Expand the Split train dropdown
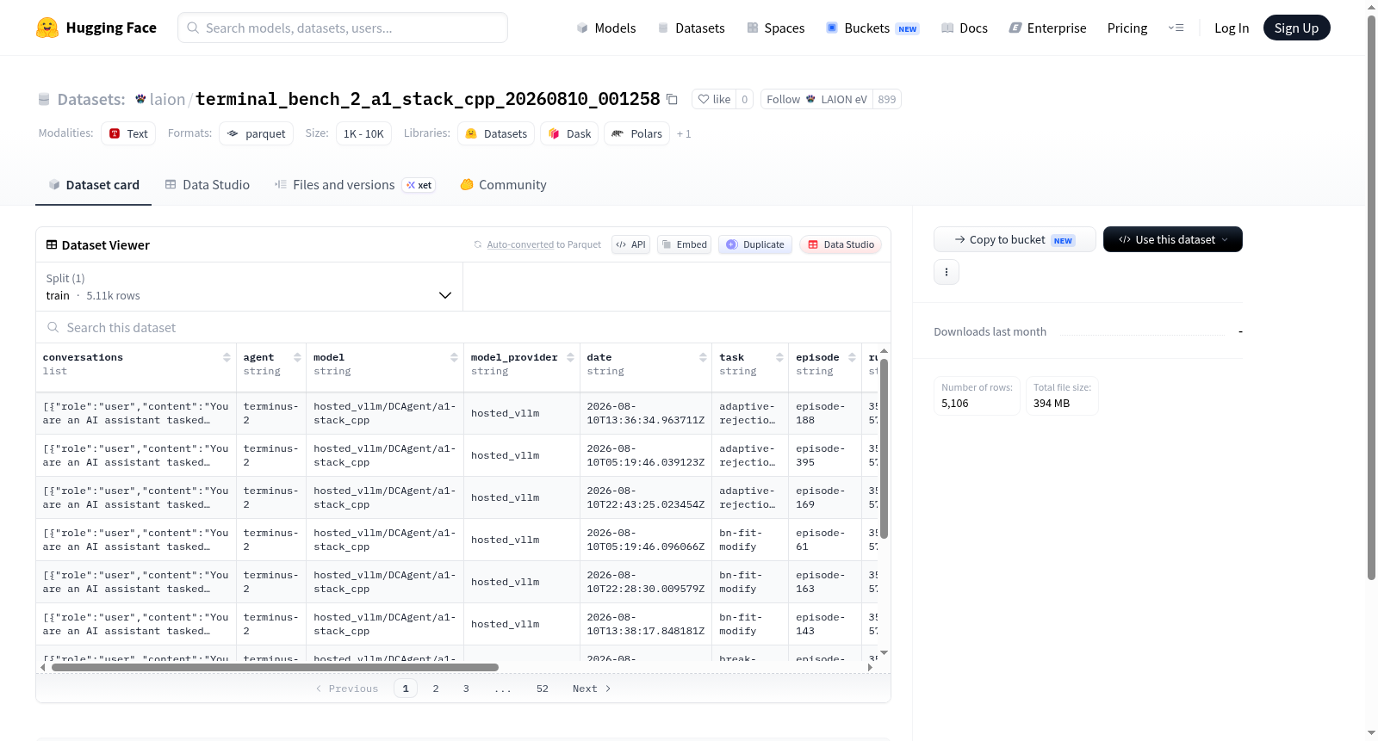Image resolution: width=1378 pixels, height=741 pixels. (249, 287)
